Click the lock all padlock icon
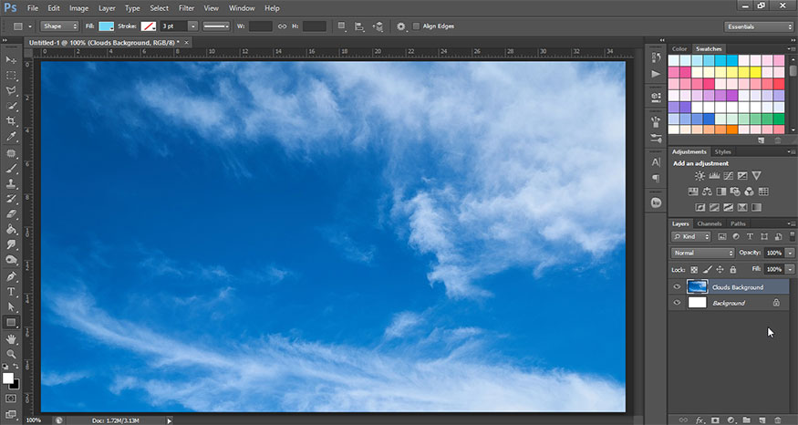The image size is (798, 425). pyautogui.click(x=734, y=270)
